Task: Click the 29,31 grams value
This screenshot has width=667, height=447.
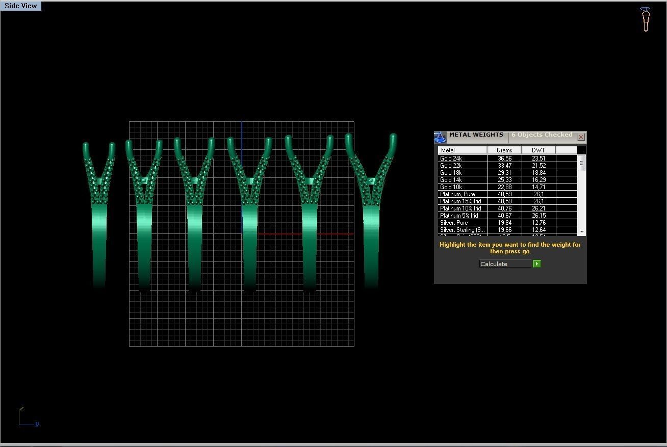Action: pos(505,173)
